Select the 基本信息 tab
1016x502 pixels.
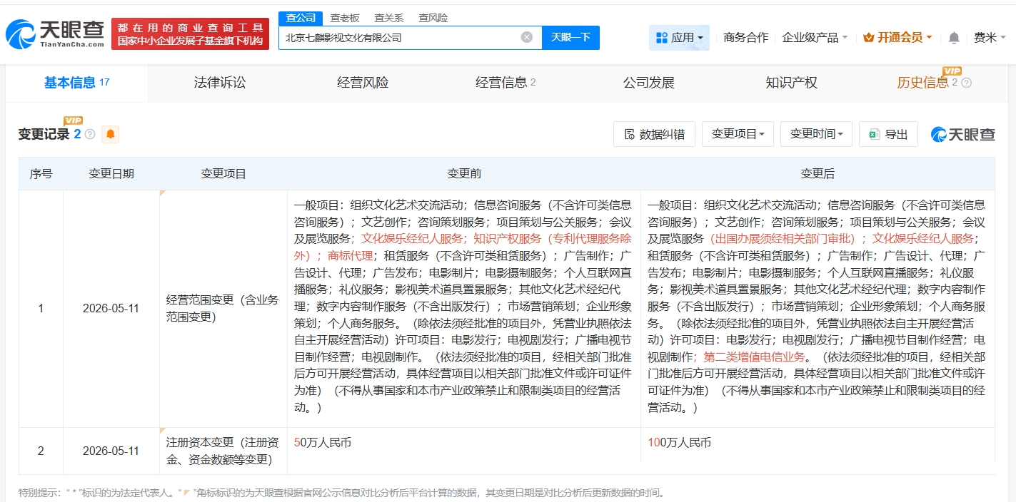coord(77,83)
